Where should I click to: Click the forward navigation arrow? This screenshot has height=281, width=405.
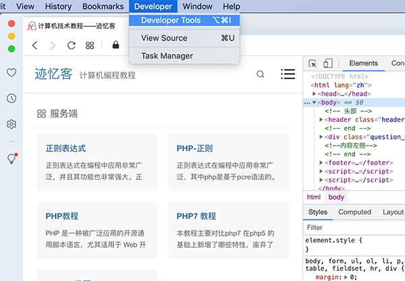[53, 45]
